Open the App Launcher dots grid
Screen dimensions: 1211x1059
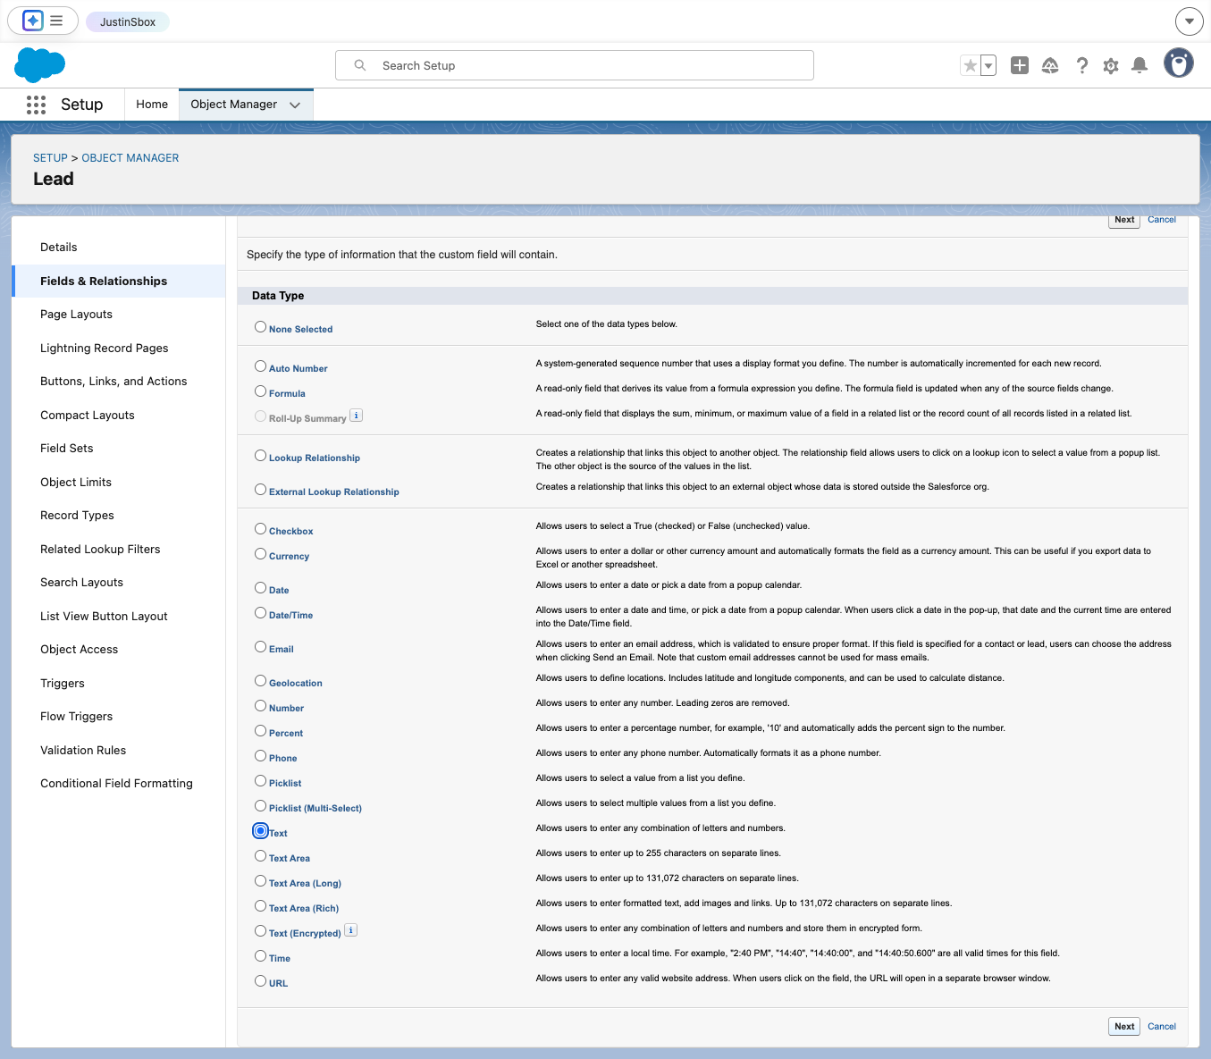(x=36, y=105)
